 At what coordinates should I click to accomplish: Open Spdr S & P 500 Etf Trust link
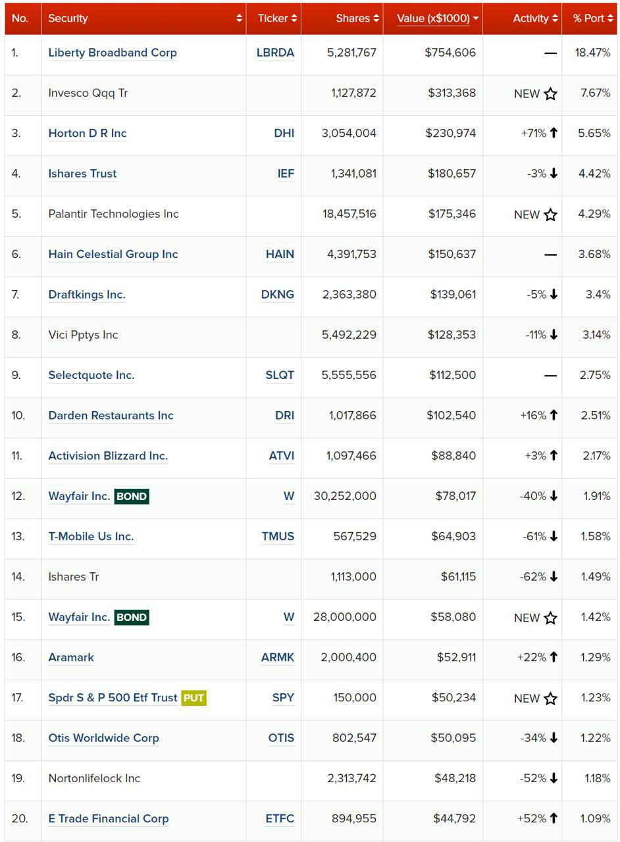113,698
